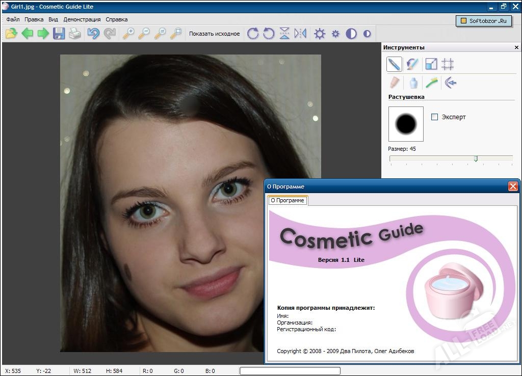
Task: Choose the crop selection tool
Action: pos(448,64)
